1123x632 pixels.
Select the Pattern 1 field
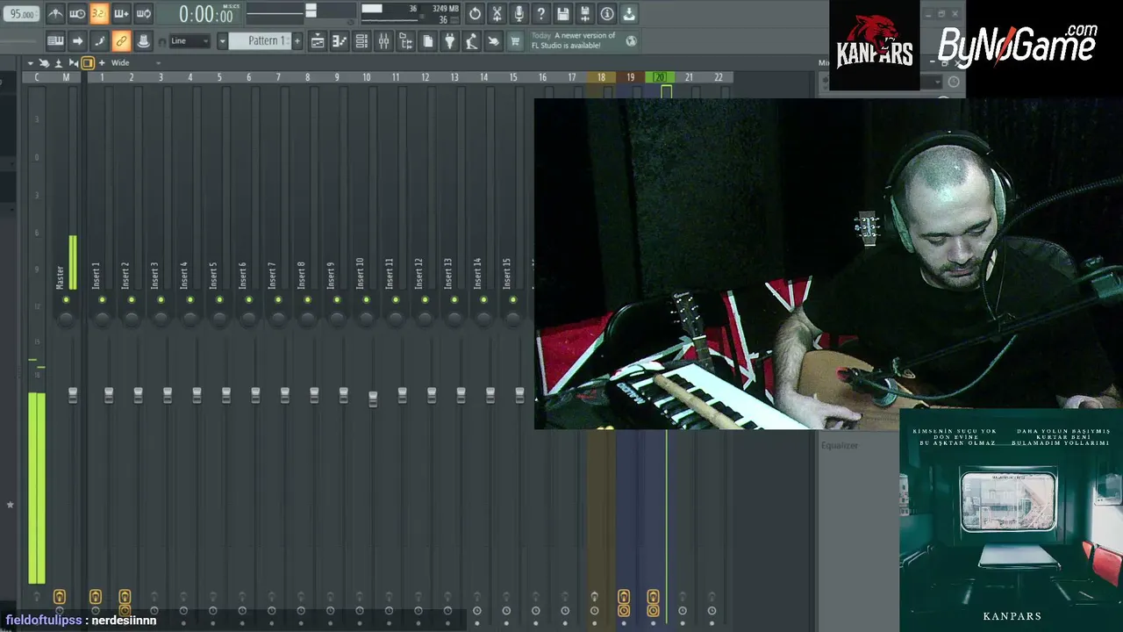coord(260,41)
